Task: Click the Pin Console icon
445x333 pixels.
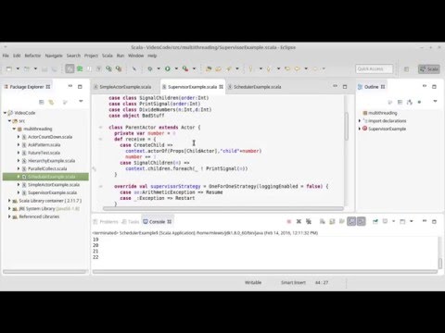Action: (375, 221)
